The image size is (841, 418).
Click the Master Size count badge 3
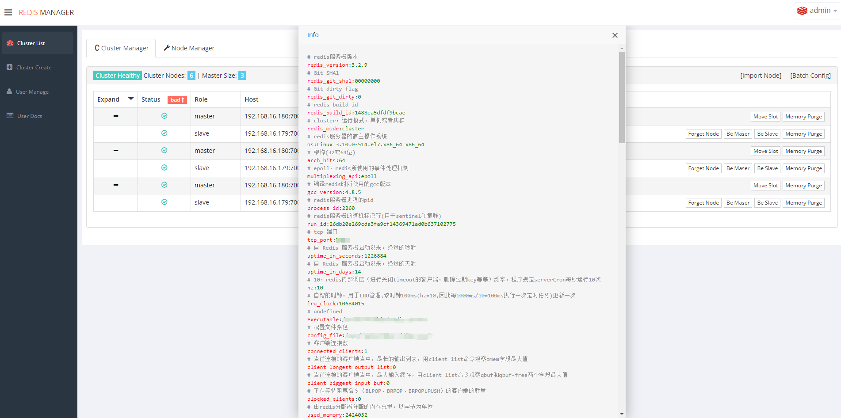242,76
